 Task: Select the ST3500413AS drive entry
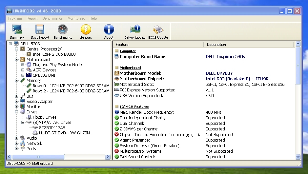click(x=52, y=128)
